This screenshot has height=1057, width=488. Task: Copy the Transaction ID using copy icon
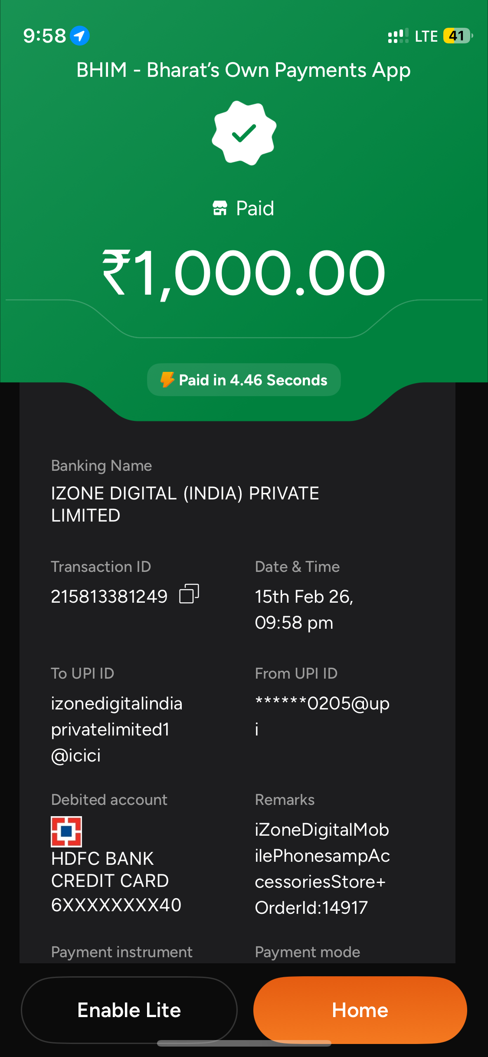coord(189,594)
